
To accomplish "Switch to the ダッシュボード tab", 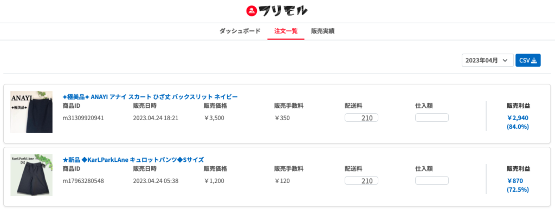I will [x=240, y=31].
